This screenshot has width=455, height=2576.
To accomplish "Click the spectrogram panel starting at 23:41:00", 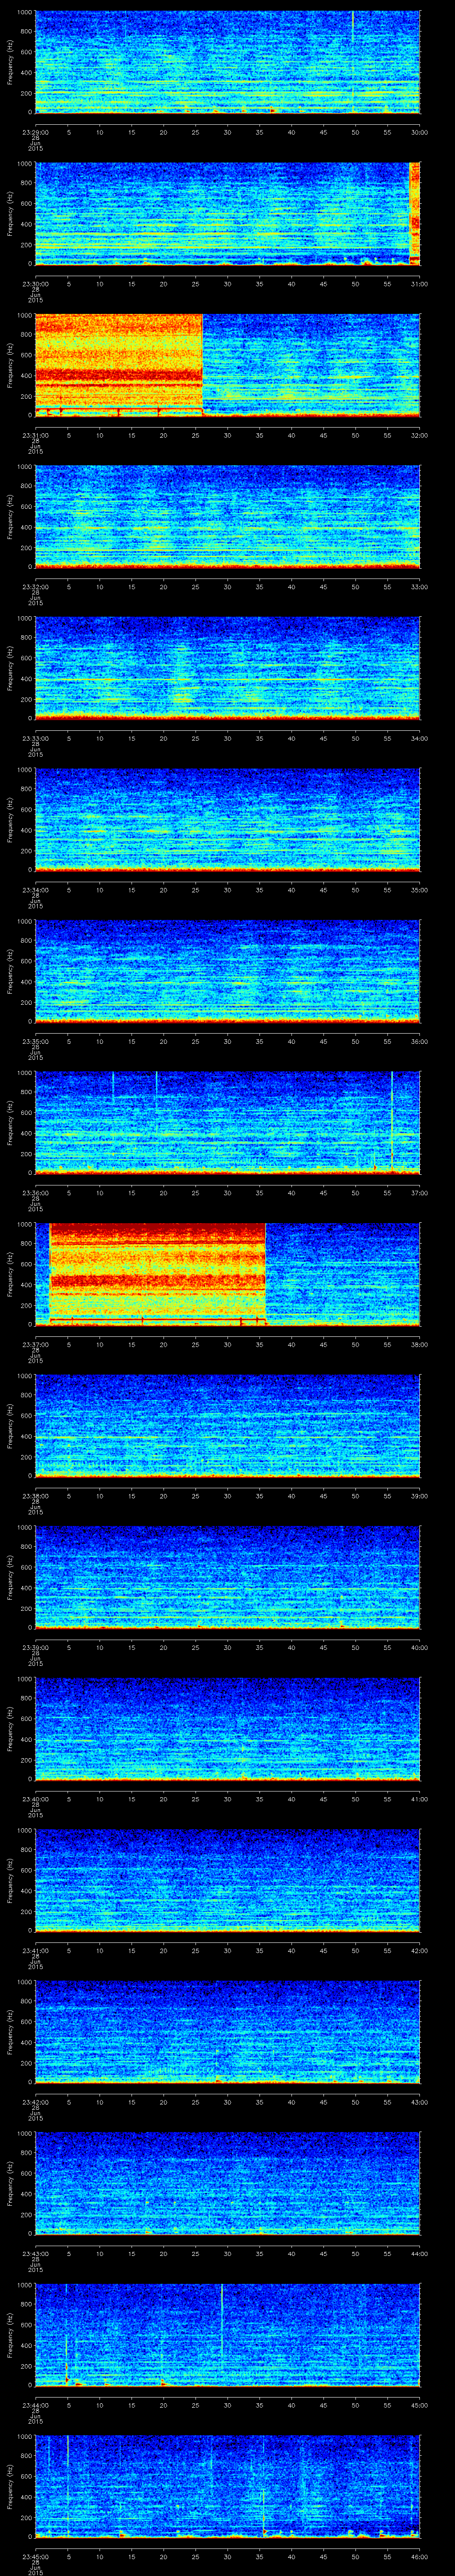I will point(228,1880).
